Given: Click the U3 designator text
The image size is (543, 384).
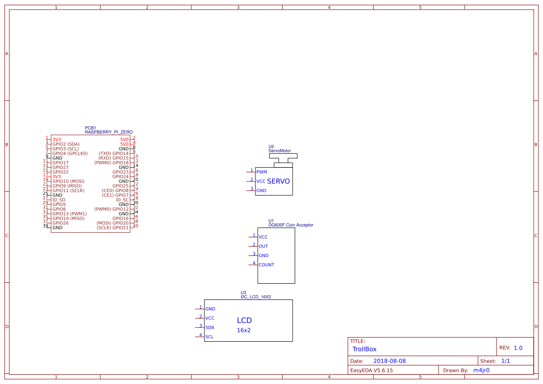Looking at the screenshot, I should click(x=243, y=293).
